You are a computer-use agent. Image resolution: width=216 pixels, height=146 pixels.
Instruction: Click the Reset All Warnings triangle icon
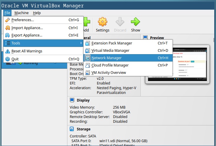tap(7, 51)
